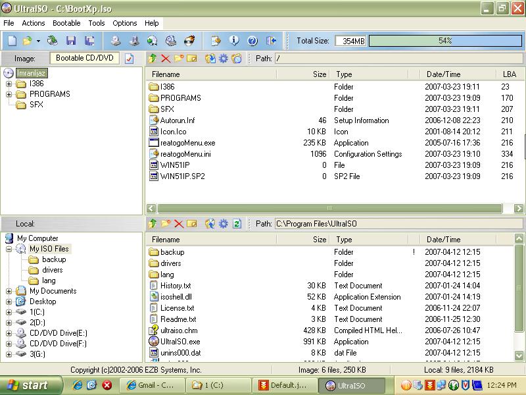The width and height of the screenshot is (526, 395).
Task: Click the blue Help question mark icon
Action: click(252, 41)
